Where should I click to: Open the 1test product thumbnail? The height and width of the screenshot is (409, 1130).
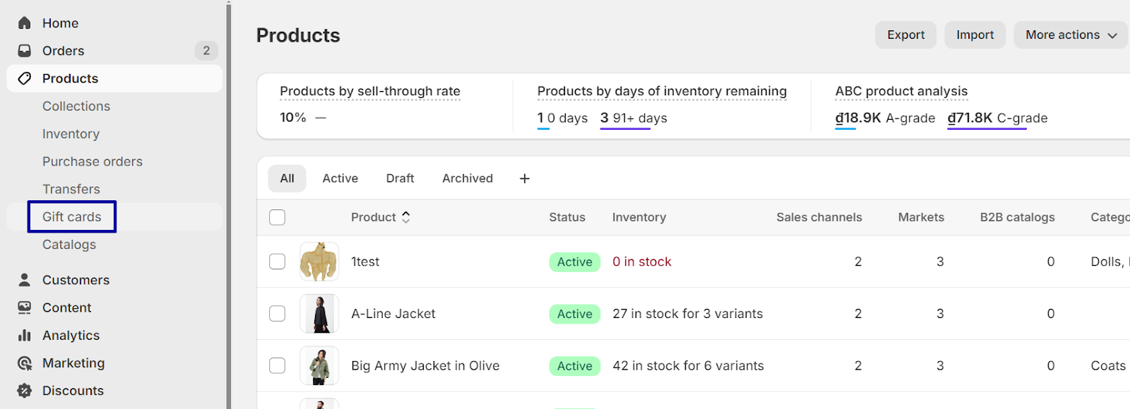(x=319, y=262)
